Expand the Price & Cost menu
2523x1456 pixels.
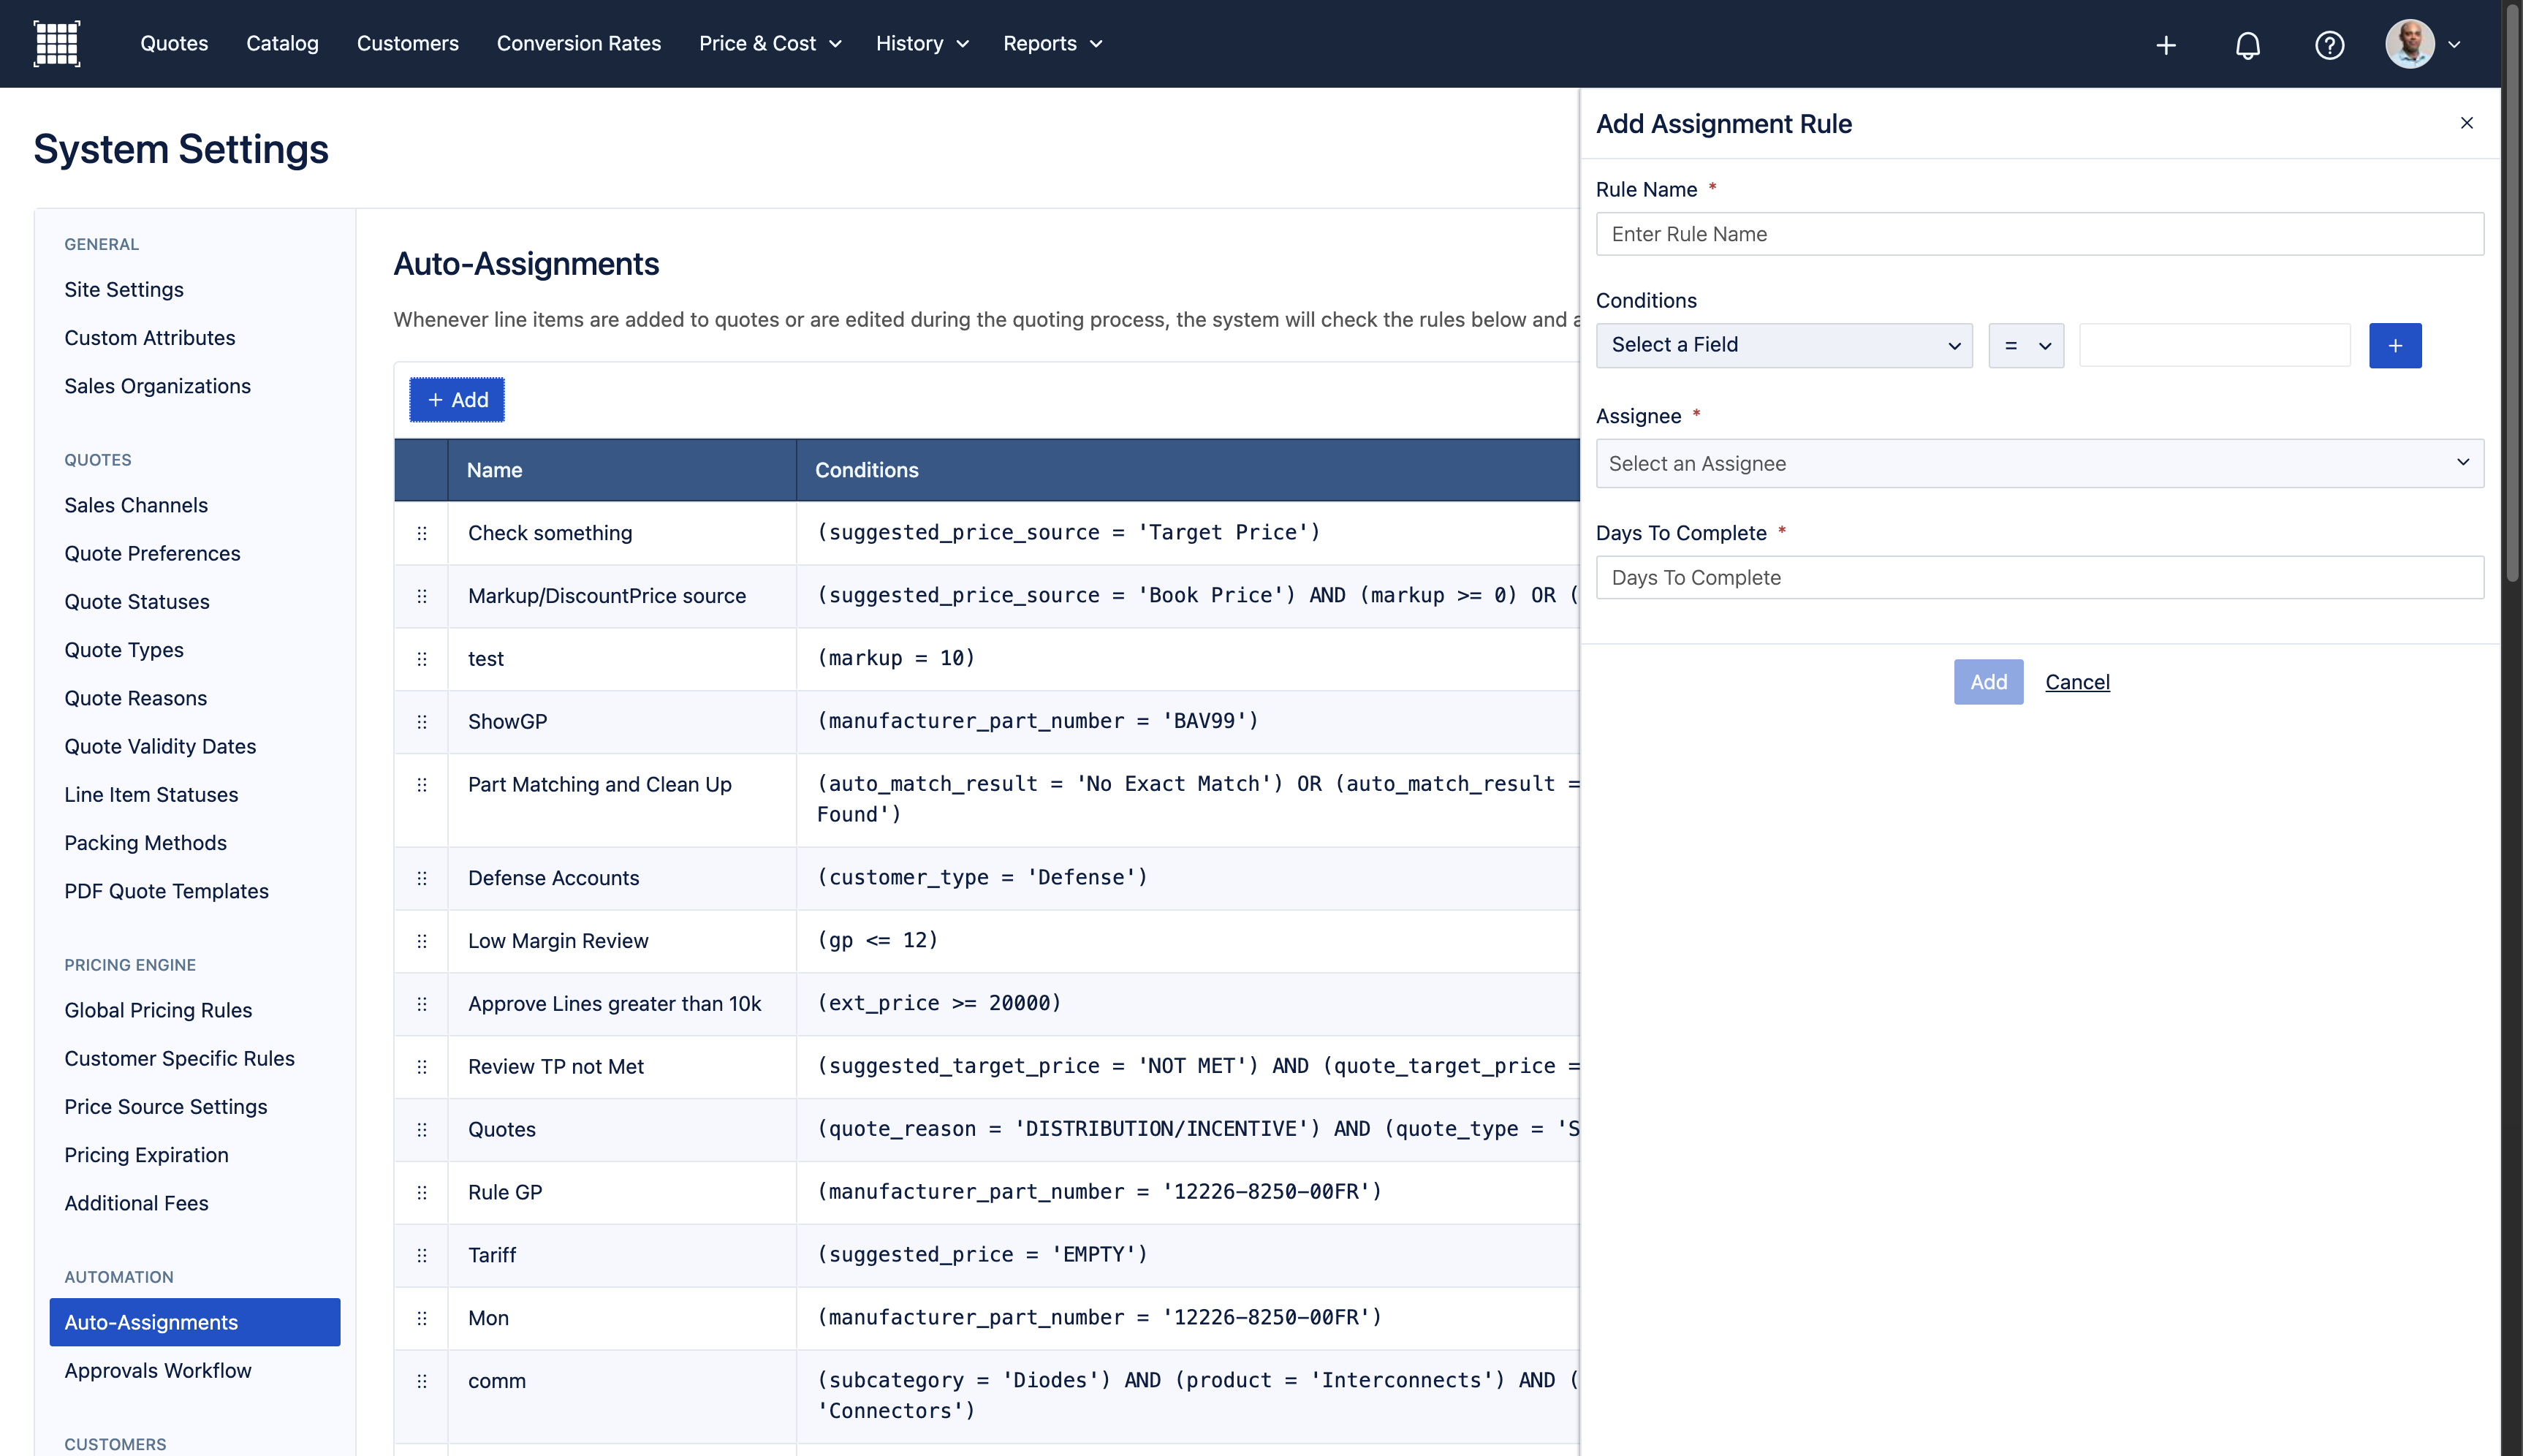[x=770, y=43]
